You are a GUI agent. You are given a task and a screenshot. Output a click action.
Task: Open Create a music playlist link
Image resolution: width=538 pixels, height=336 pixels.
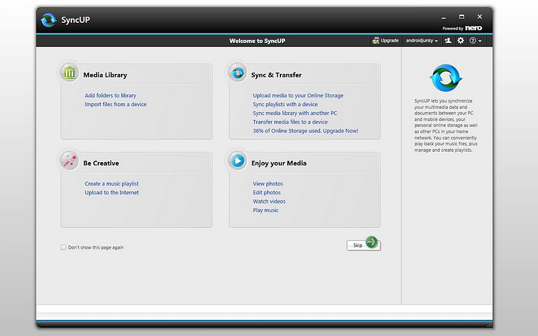[x=112, y=183]
